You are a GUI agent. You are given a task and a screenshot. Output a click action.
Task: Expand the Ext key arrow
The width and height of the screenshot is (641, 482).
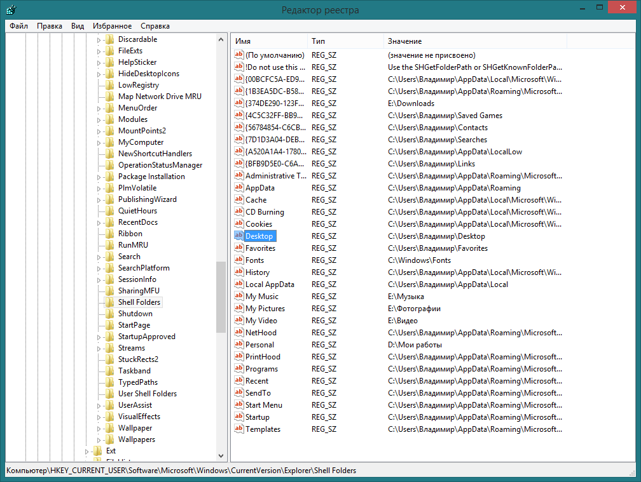pos(86,452)
